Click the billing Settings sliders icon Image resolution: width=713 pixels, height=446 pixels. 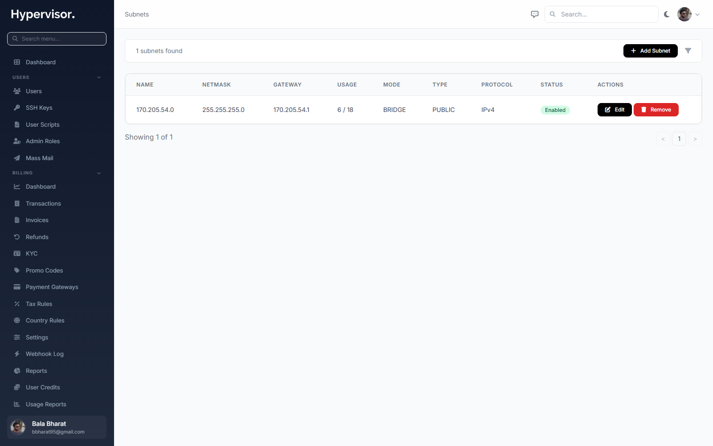(x=17, y=337)
